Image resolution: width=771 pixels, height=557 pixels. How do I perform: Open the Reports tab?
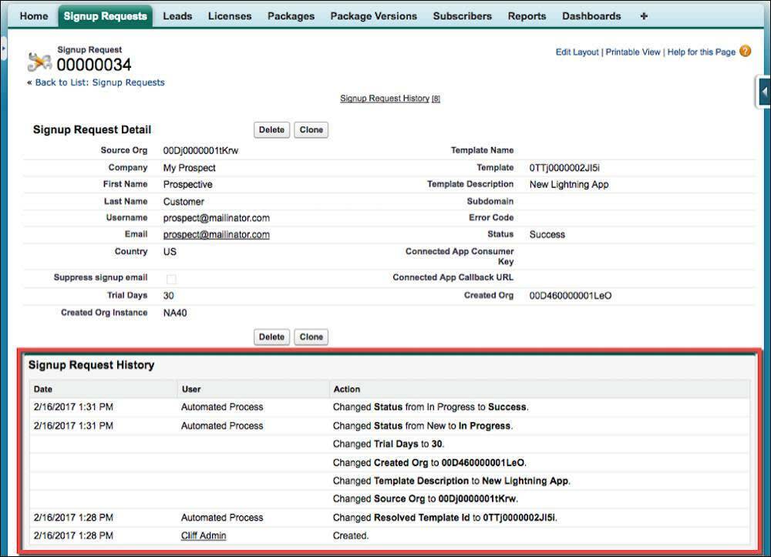(x=527, y=15)
